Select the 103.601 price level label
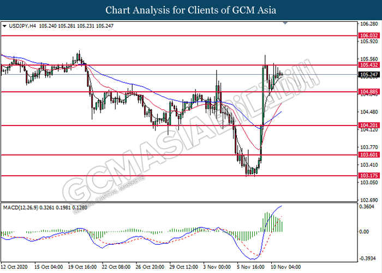Viewport: 382px width, 273px height. point(369,155)
